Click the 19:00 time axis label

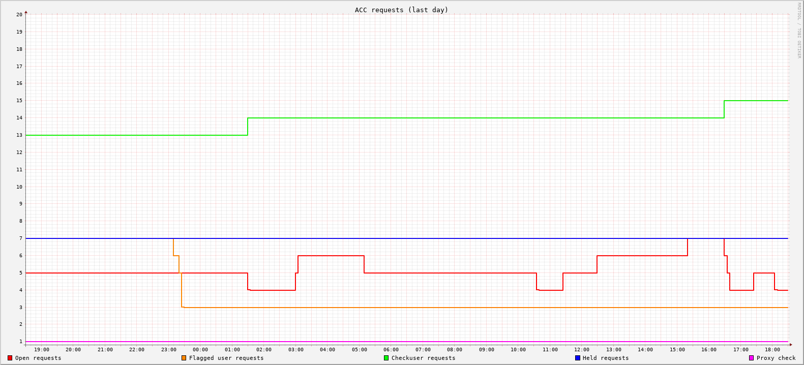coord(42,350)
